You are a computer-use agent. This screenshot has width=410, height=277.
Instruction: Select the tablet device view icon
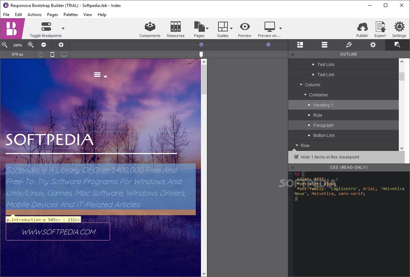click(52, 54)
